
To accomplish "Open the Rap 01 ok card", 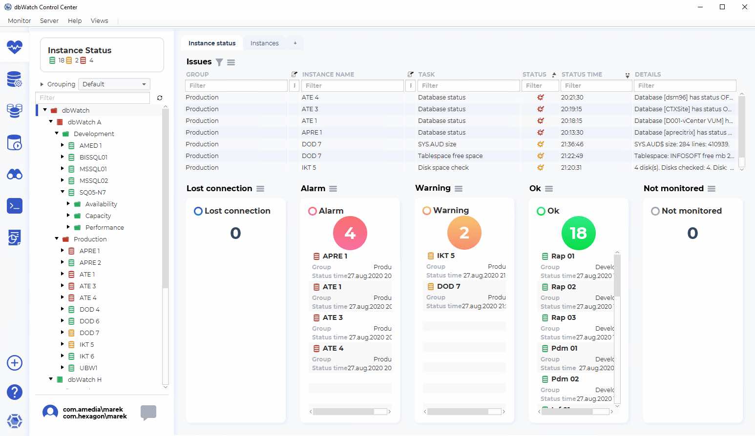I will pos(576,266).
